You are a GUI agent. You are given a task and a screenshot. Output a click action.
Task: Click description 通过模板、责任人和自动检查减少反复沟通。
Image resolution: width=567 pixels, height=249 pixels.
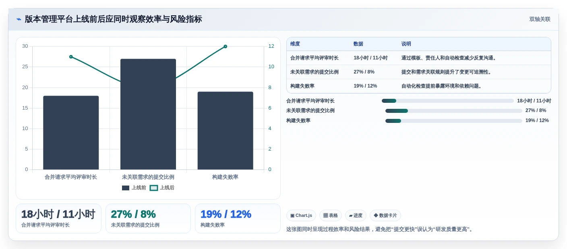tap(450, 58)
